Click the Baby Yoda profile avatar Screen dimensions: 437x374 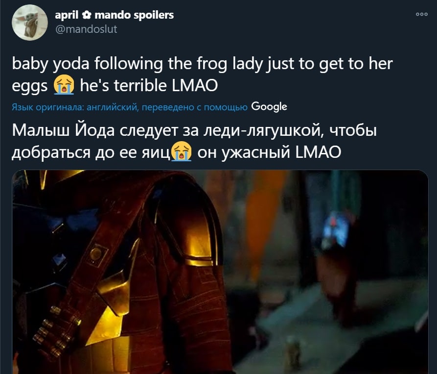pyautogui.click(x=30, y=23)
